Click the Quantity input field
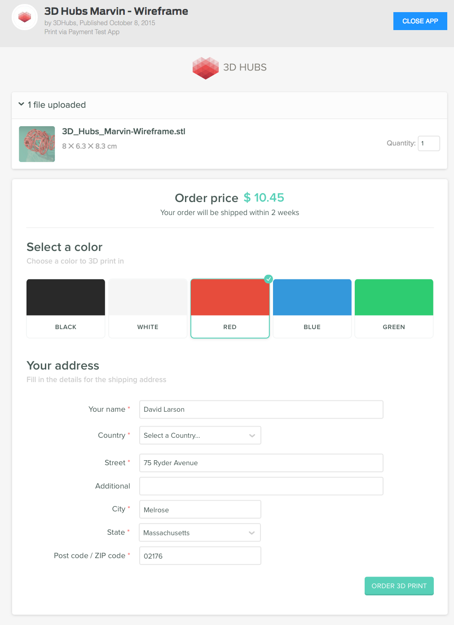The height and width of the screenshot is (625, 454). pos(428,144)
